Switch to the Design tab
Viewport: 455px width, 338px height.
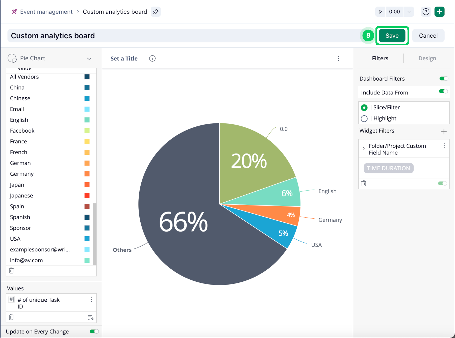427,58
